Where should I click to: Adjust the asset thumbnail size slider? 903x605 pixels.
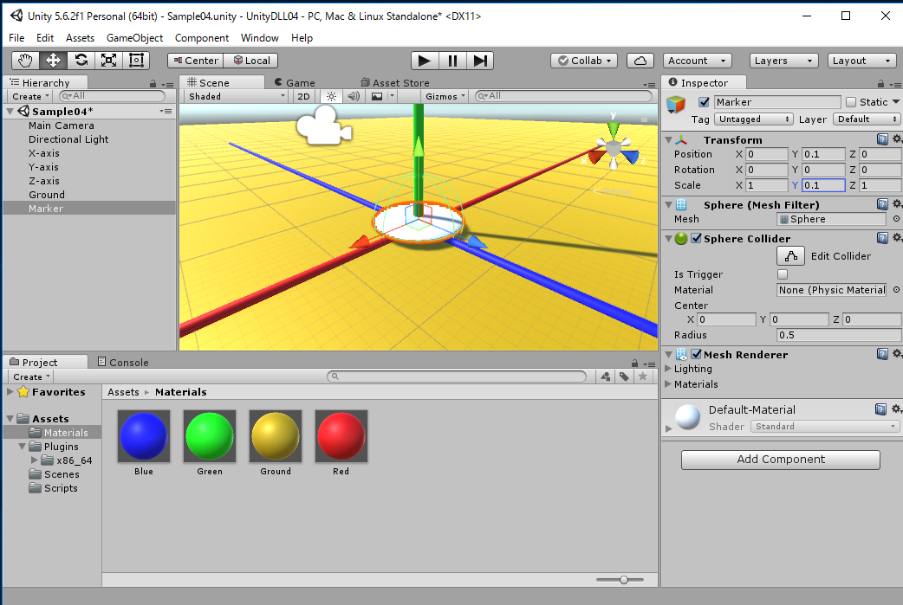coord(624,579)
